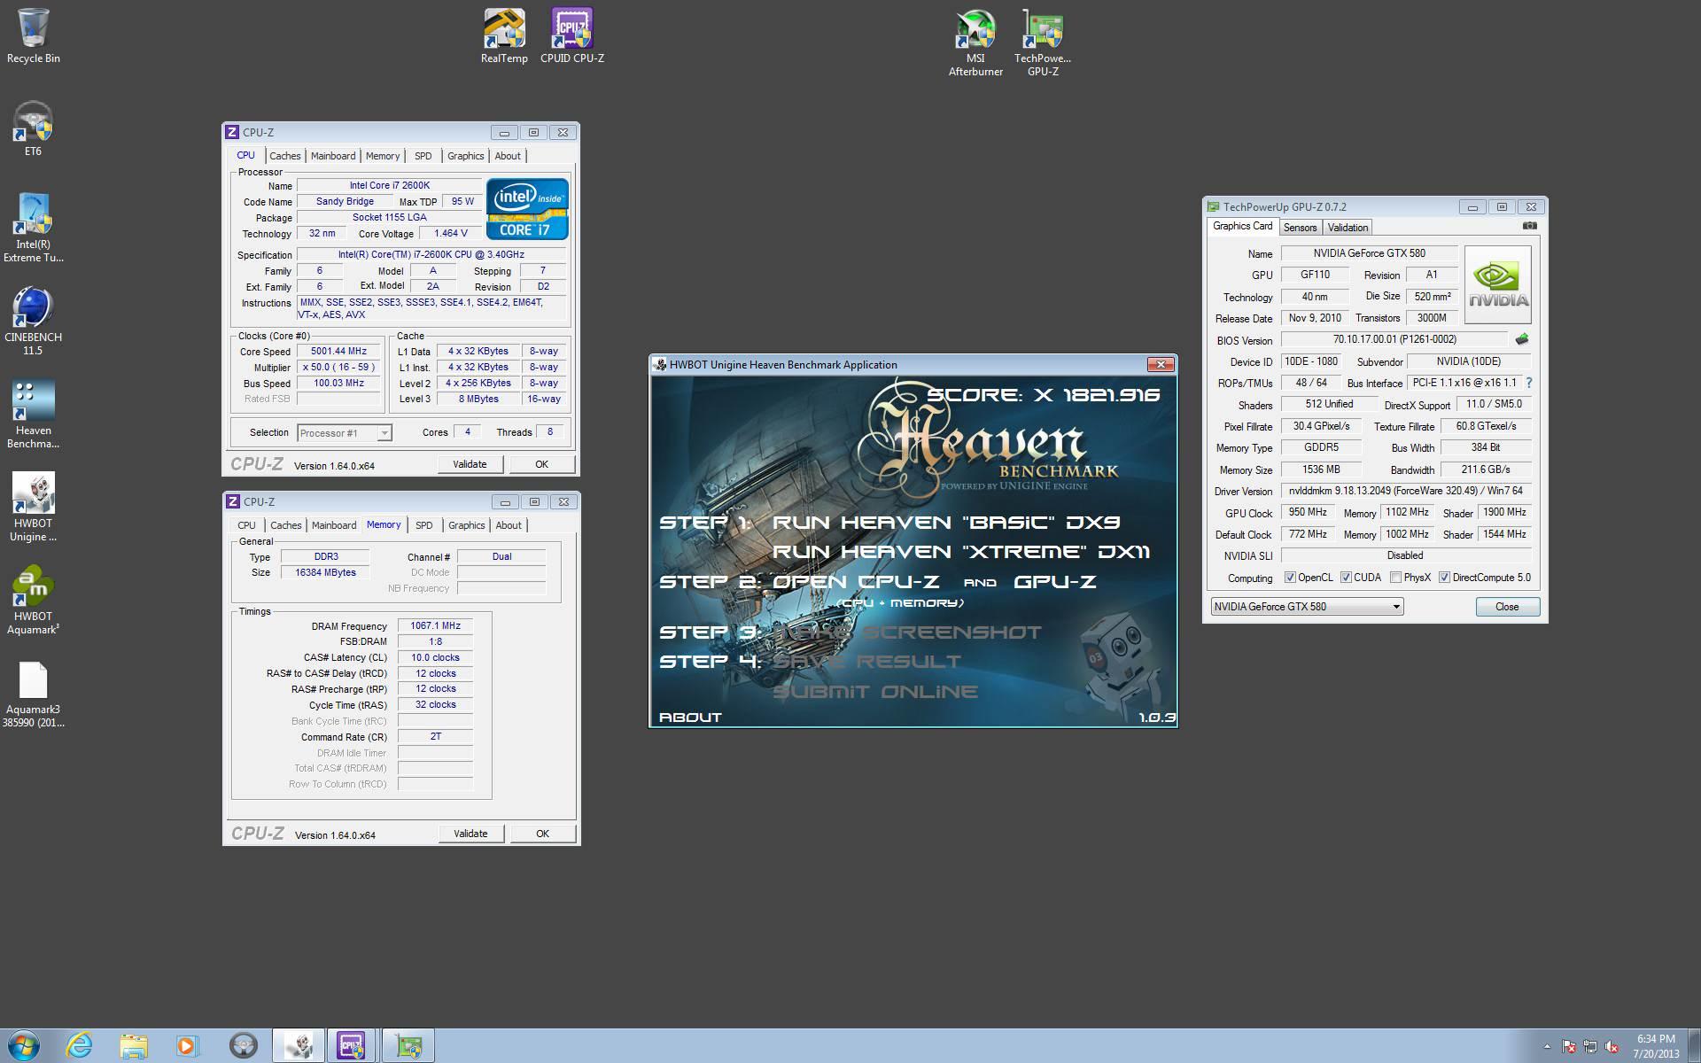
Task: Open the NVIDIA GeForce GTX 580 dropdown
Action: click(1307, 607)
